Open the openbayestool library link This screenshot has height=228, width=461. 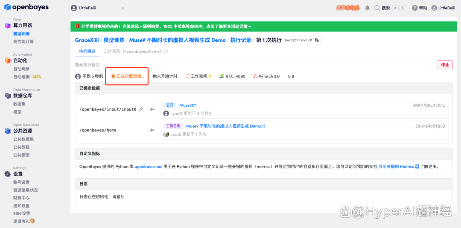tap(149, 166)
